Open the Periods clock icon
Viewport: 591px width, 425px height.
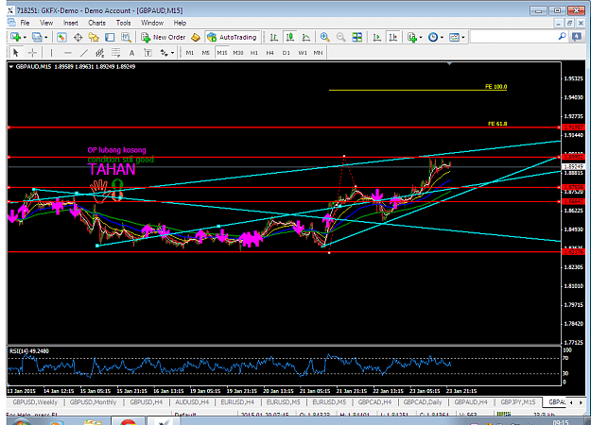click(433, 37)
